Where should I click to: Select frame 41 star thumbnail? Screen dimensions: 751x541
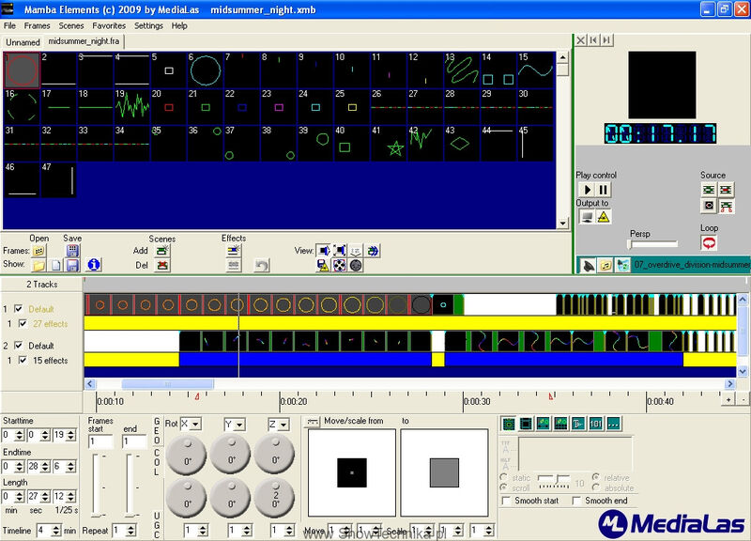[389, 144]
